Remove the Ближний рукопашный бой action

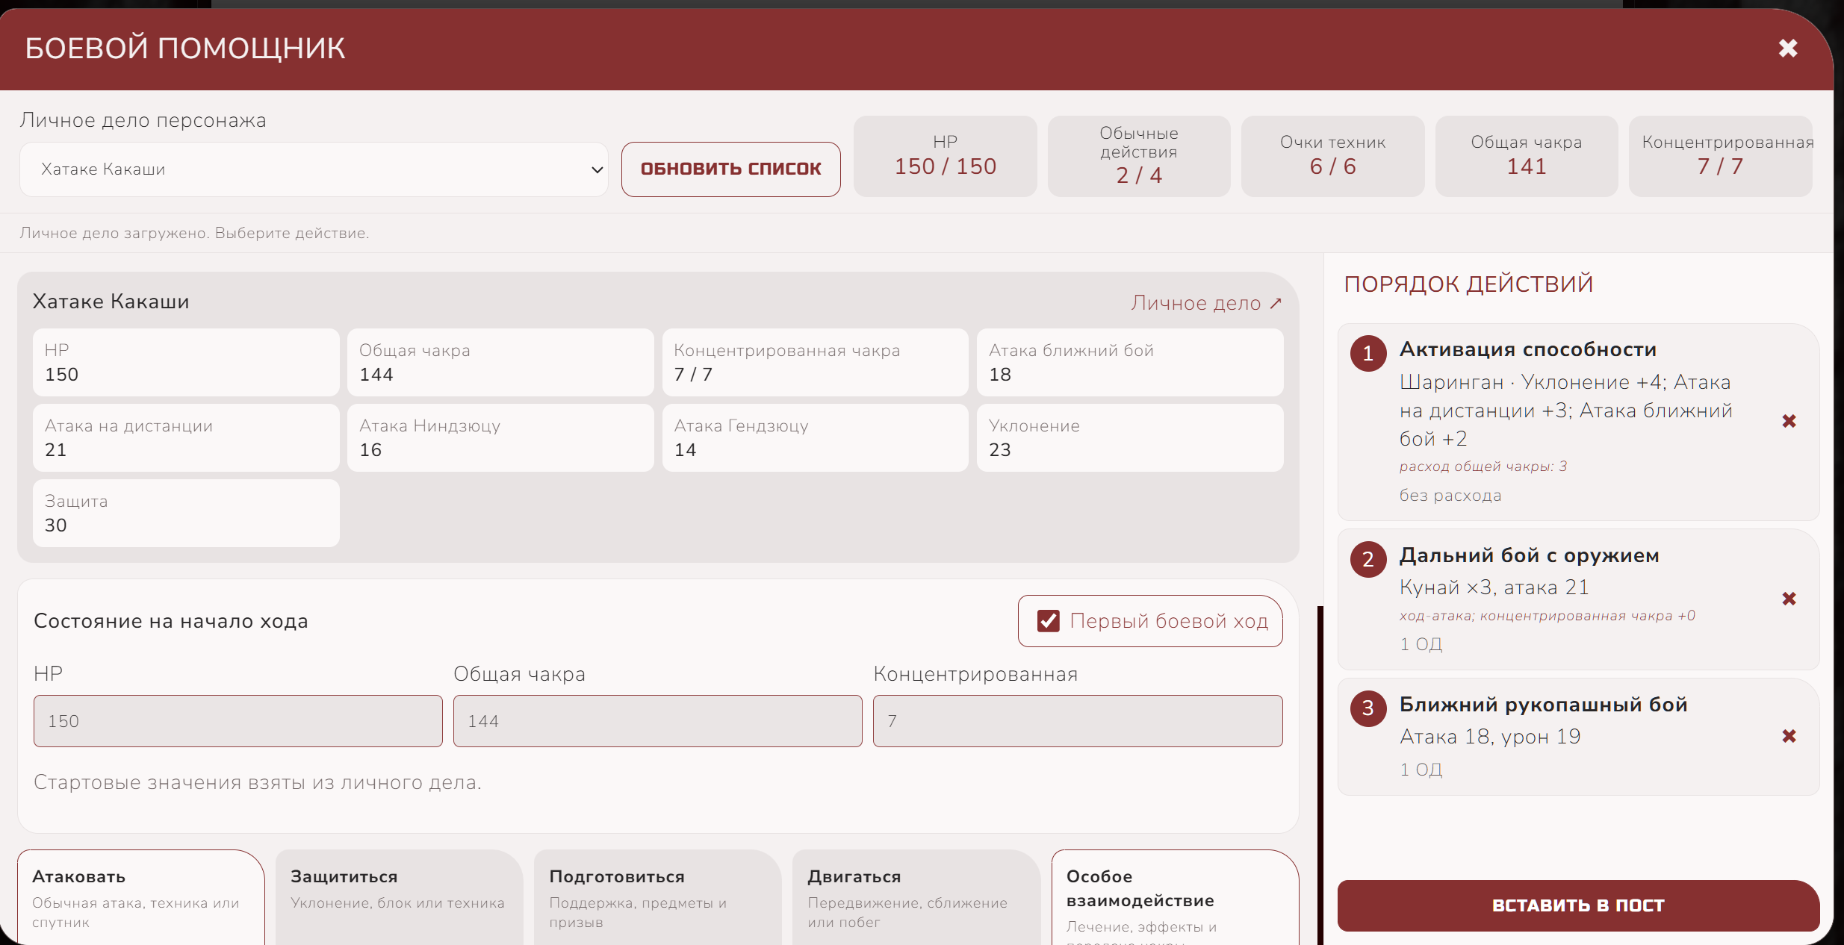[x=1789, y=736]
